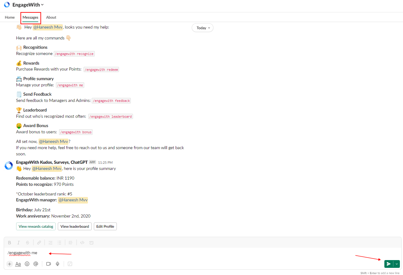
Task: Switch to the Home tab
Action: 10,17
